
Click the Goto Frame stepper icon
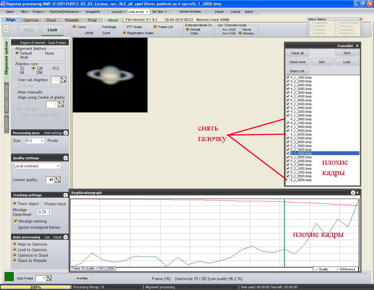click(x=49, y=278)
